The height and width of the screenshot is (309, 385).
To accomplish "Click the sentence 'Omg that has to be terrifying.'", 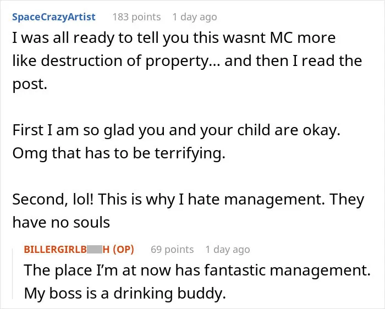I will pos(119,153).
